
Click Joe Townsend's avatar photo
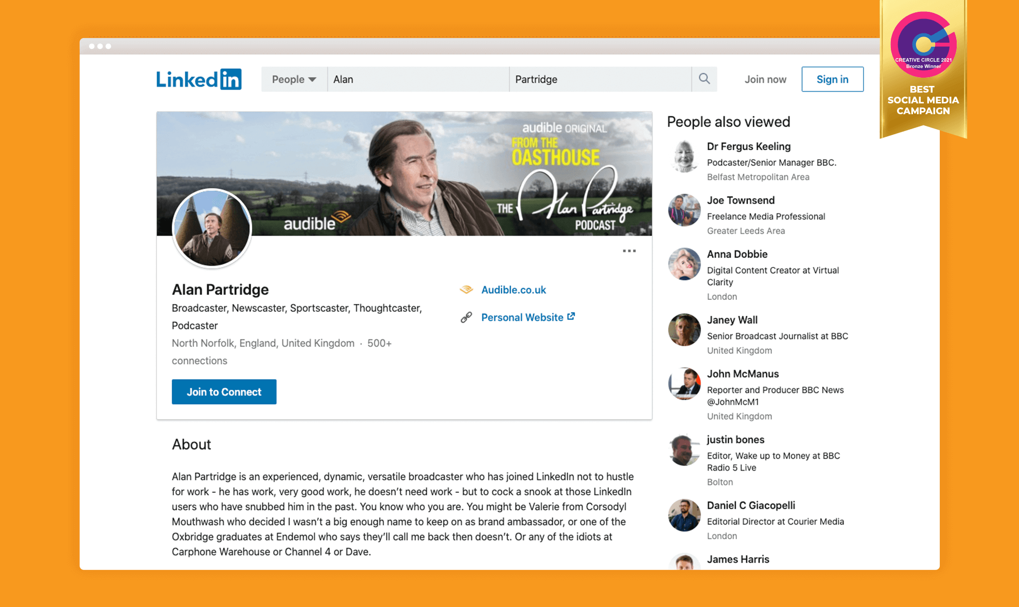(684, 210)
